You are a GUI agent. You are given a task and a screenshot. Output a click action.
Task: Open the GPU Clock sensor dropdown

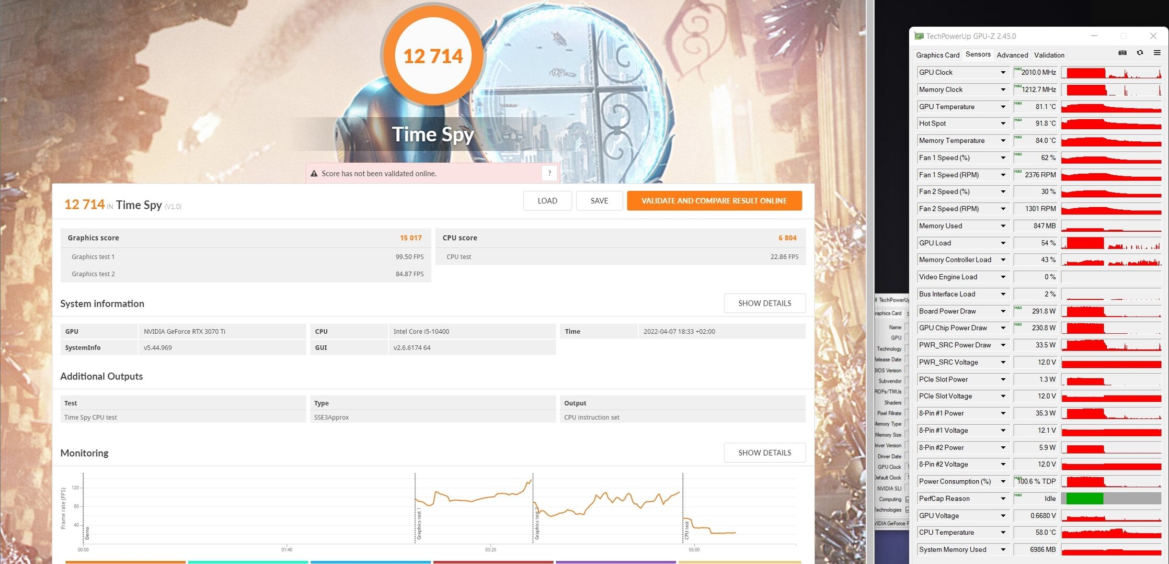pyautogui.click(x=1003, y=73)
